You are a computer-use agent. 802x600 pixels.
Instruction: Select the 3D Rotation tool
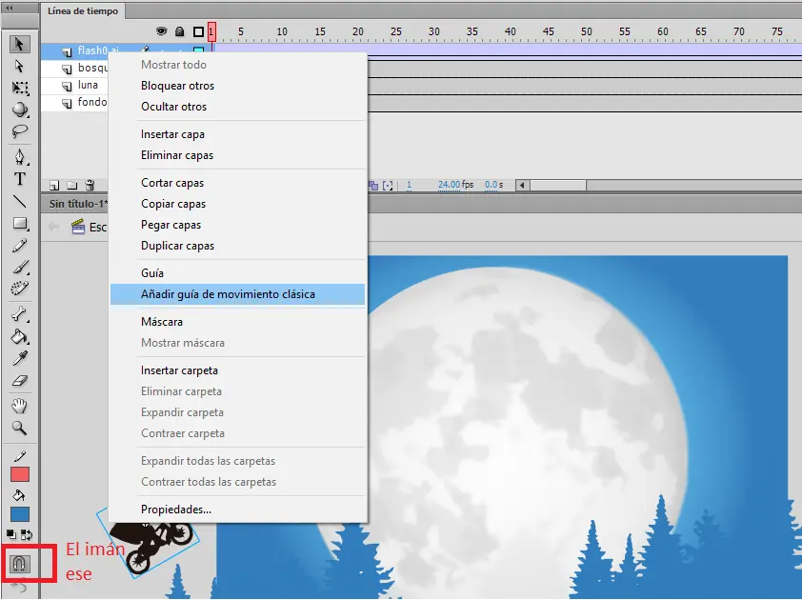19,110
